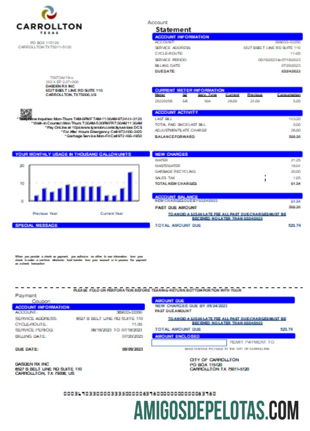Click the New Charges section header
This screenshot has width=310, height=431.
(x=227, y=154)
